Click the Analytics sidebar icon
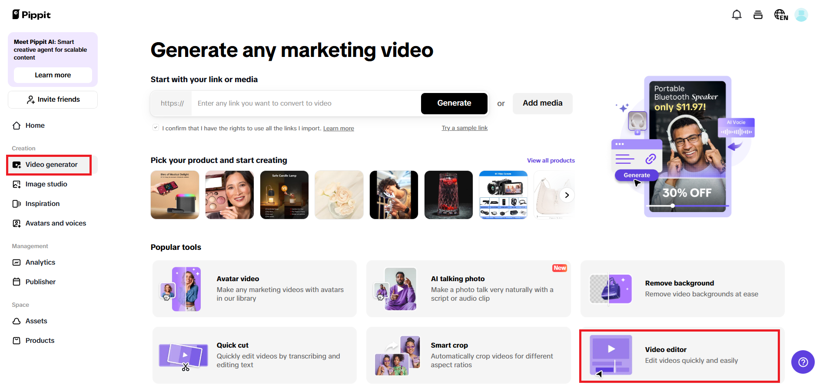This screenshot has width=826, height=385. (17, 262)
